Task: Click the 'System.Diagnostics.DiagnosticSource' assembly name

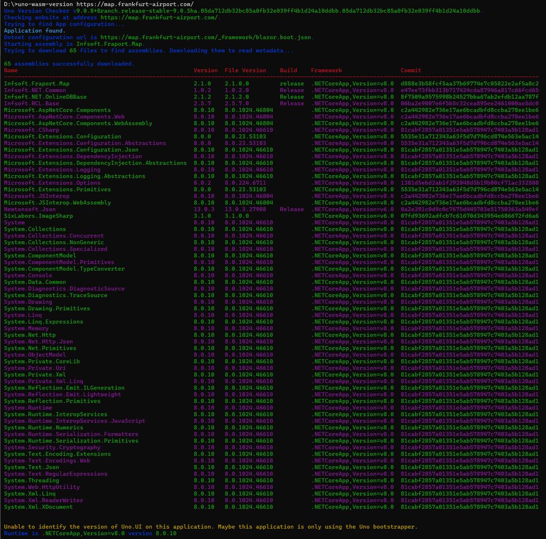Action: click(x=64, y=289)
